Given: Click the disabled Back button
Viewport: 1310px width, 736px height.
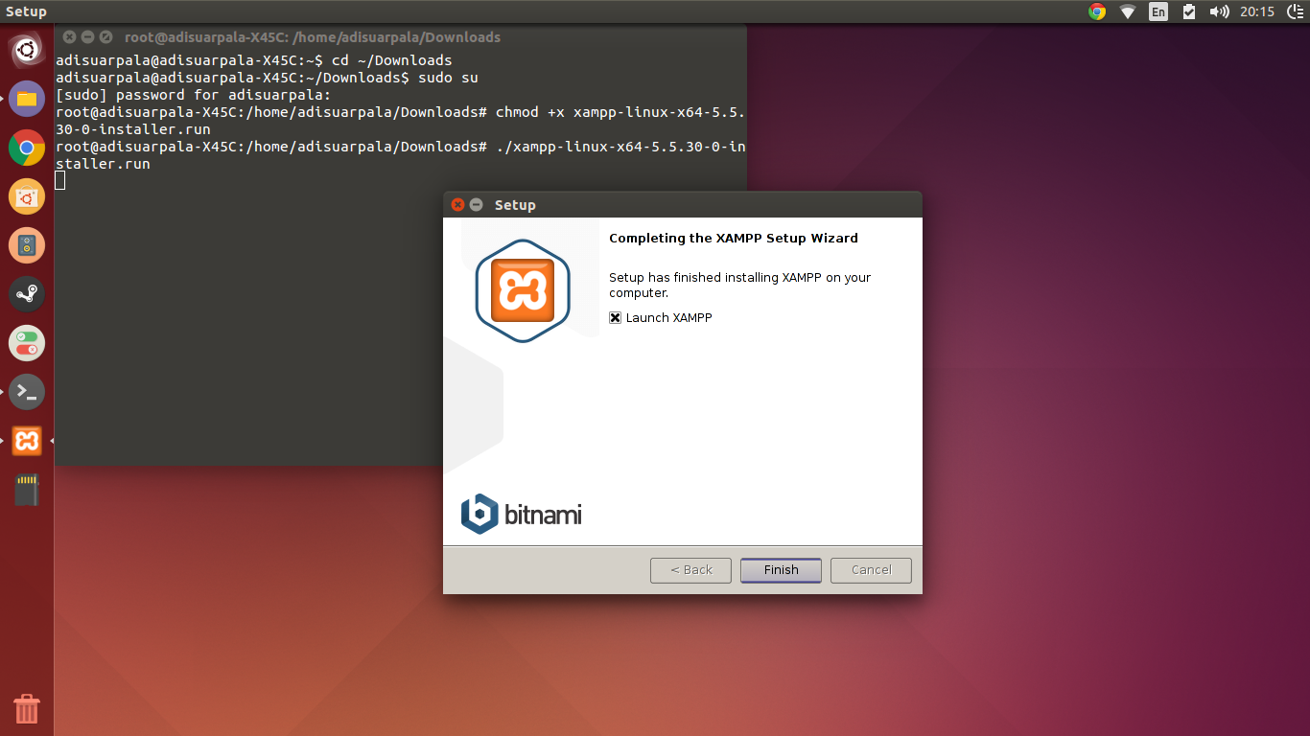Looking at the screenshot, I should click(x=690, y=570).
